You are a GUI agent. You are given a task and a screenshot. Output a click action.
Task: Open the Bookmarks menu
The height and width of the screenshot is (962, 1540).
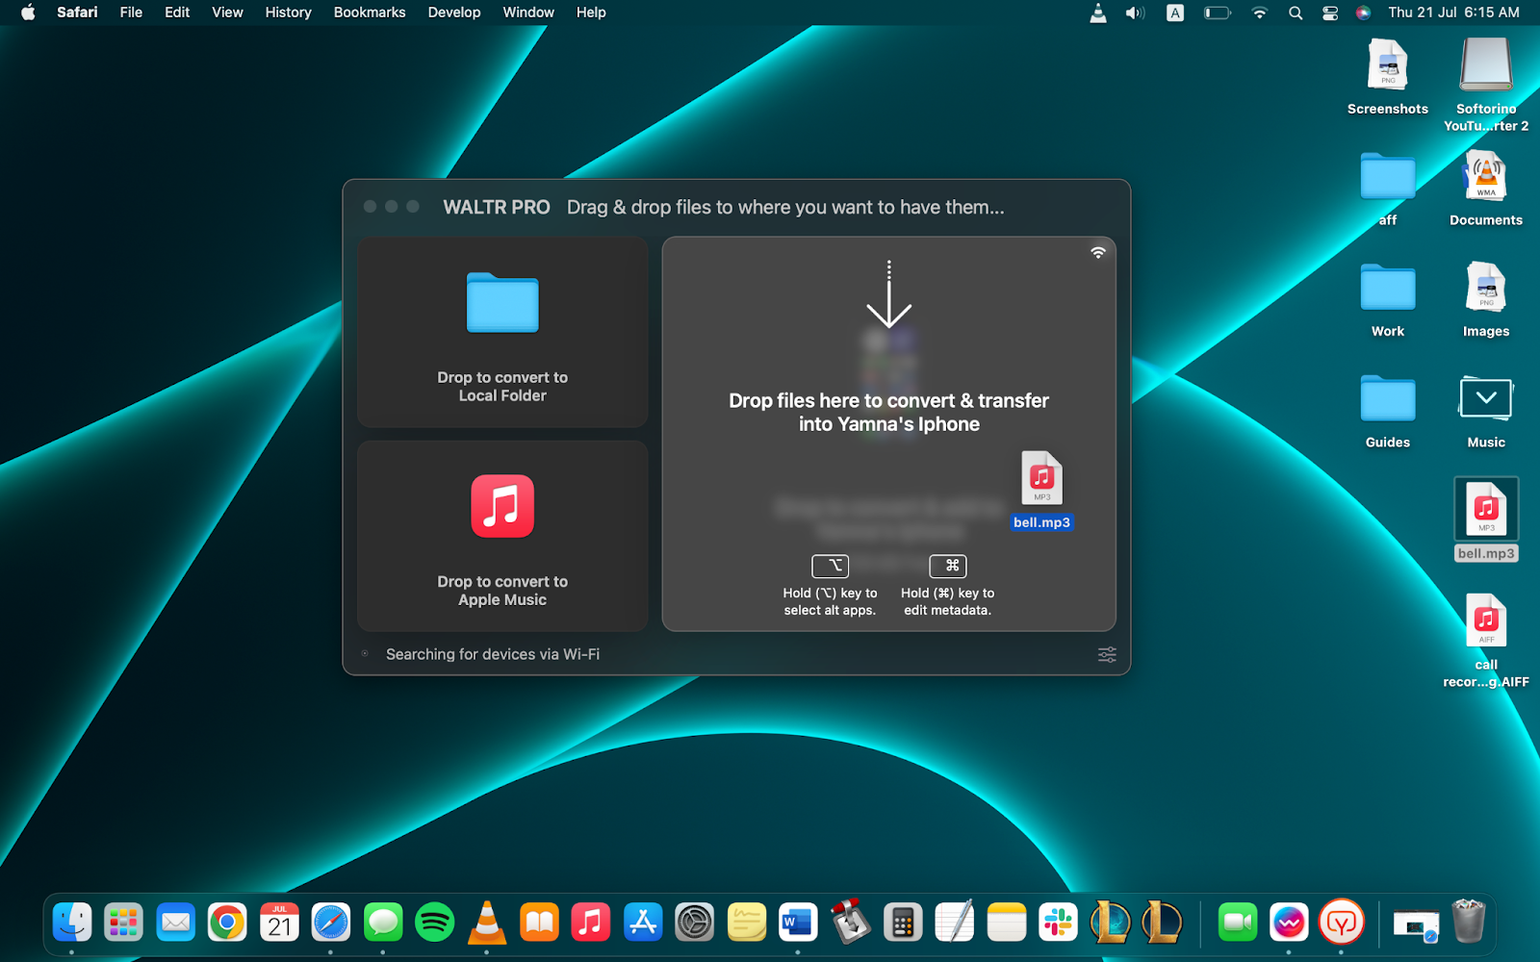pos(370,13)
